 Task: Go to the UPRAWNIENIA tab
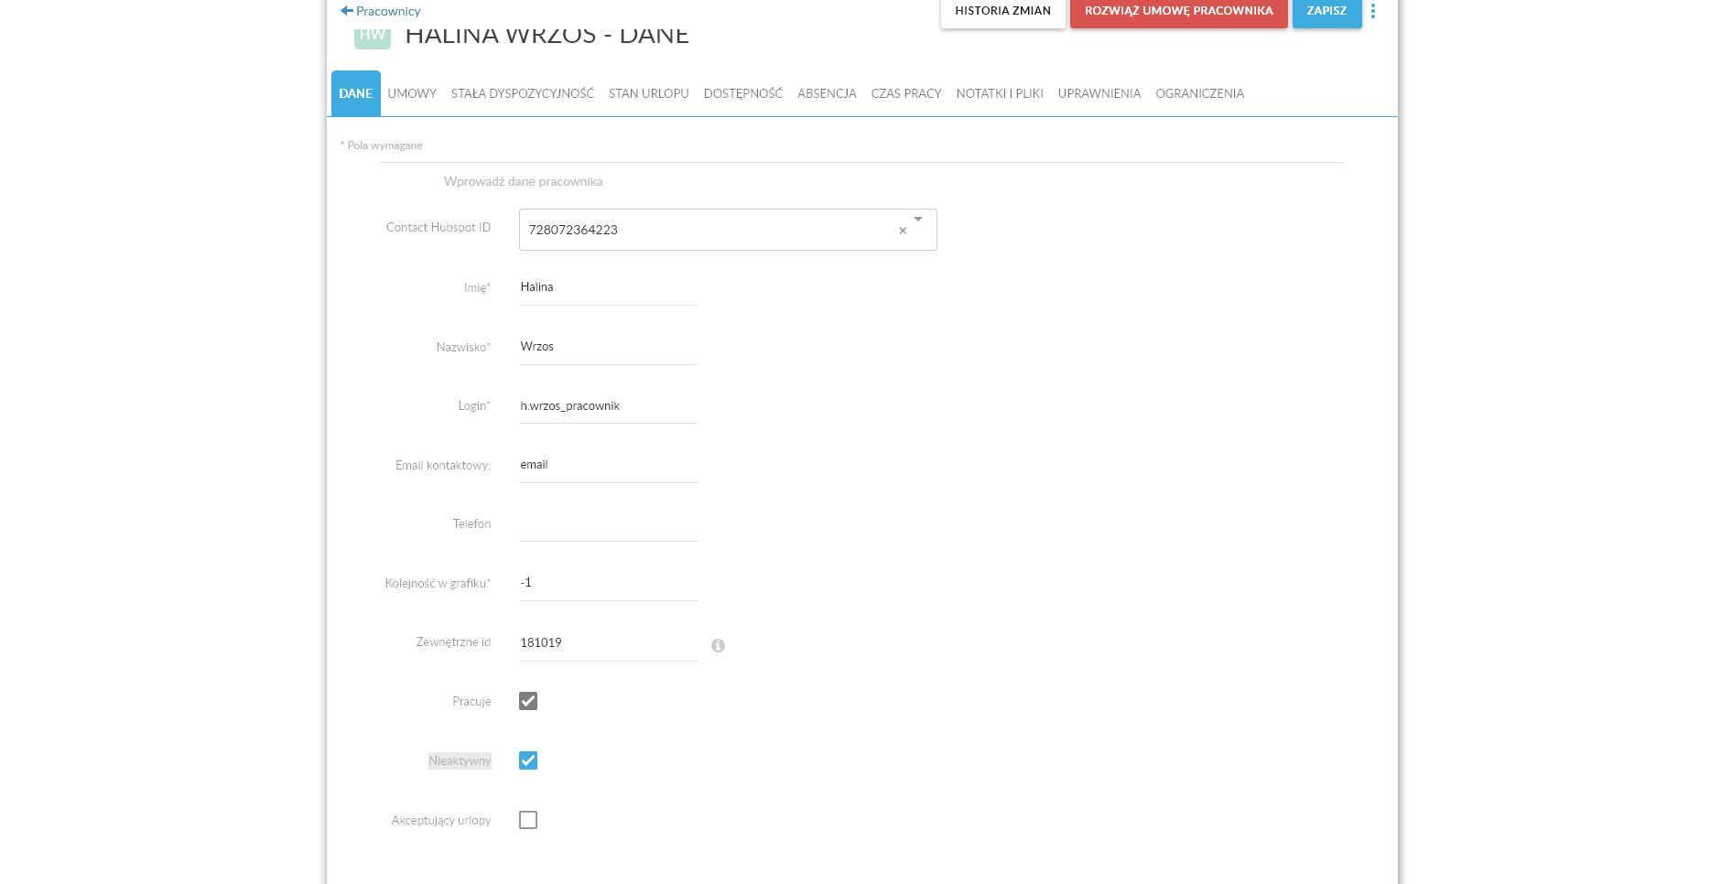pyautogui.click(x=1099, y=93)
